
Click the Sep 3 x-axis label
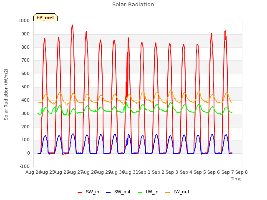click(172, 172)
